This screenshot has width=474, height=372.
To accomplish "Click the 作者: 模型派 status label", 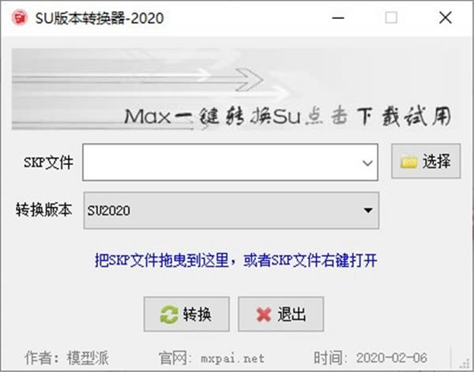I will (x=66, y=358).
